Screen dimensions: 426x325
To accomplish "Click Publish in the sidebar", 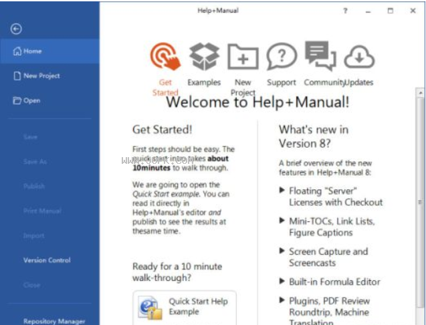I will [34, 187].
